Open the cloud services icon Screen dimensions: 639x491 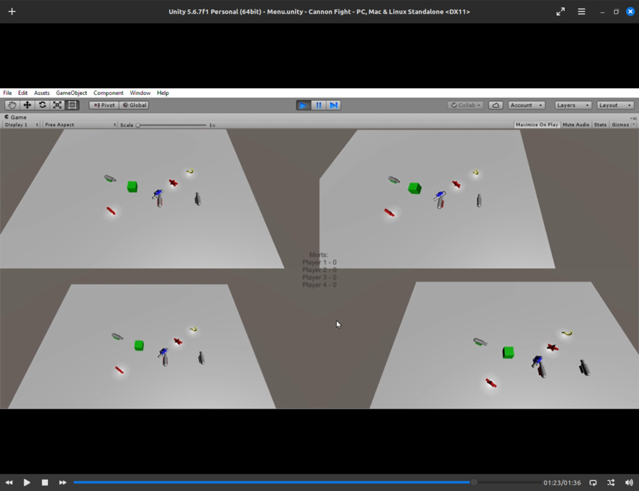[x=495, y=105]
